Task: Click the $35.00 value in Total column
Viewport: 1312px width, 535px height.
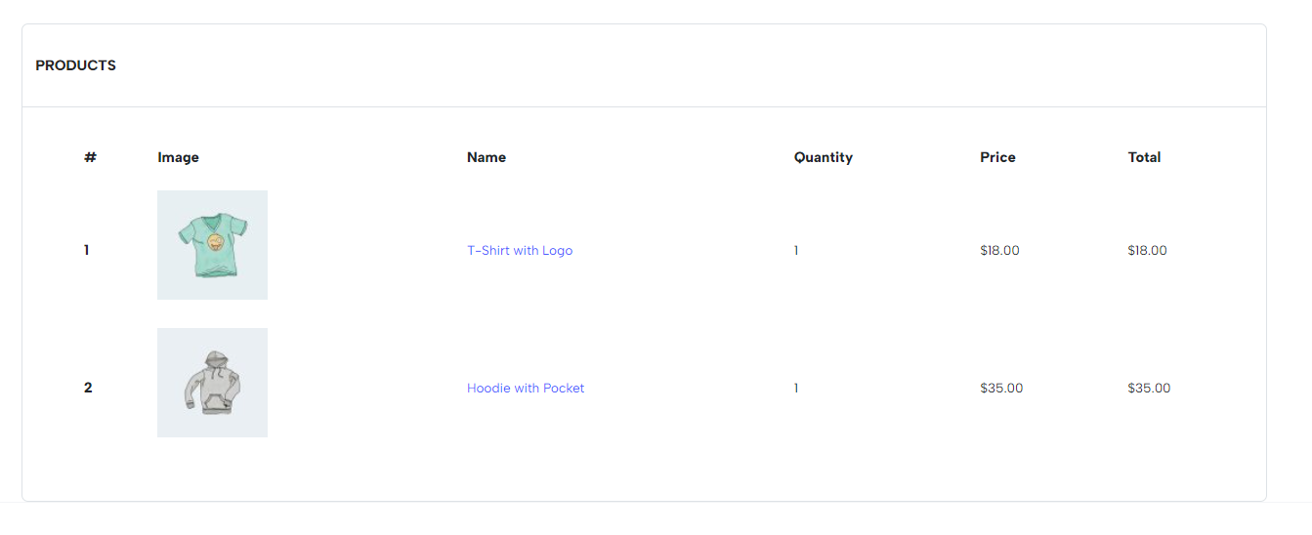Action: [1149, 389]
